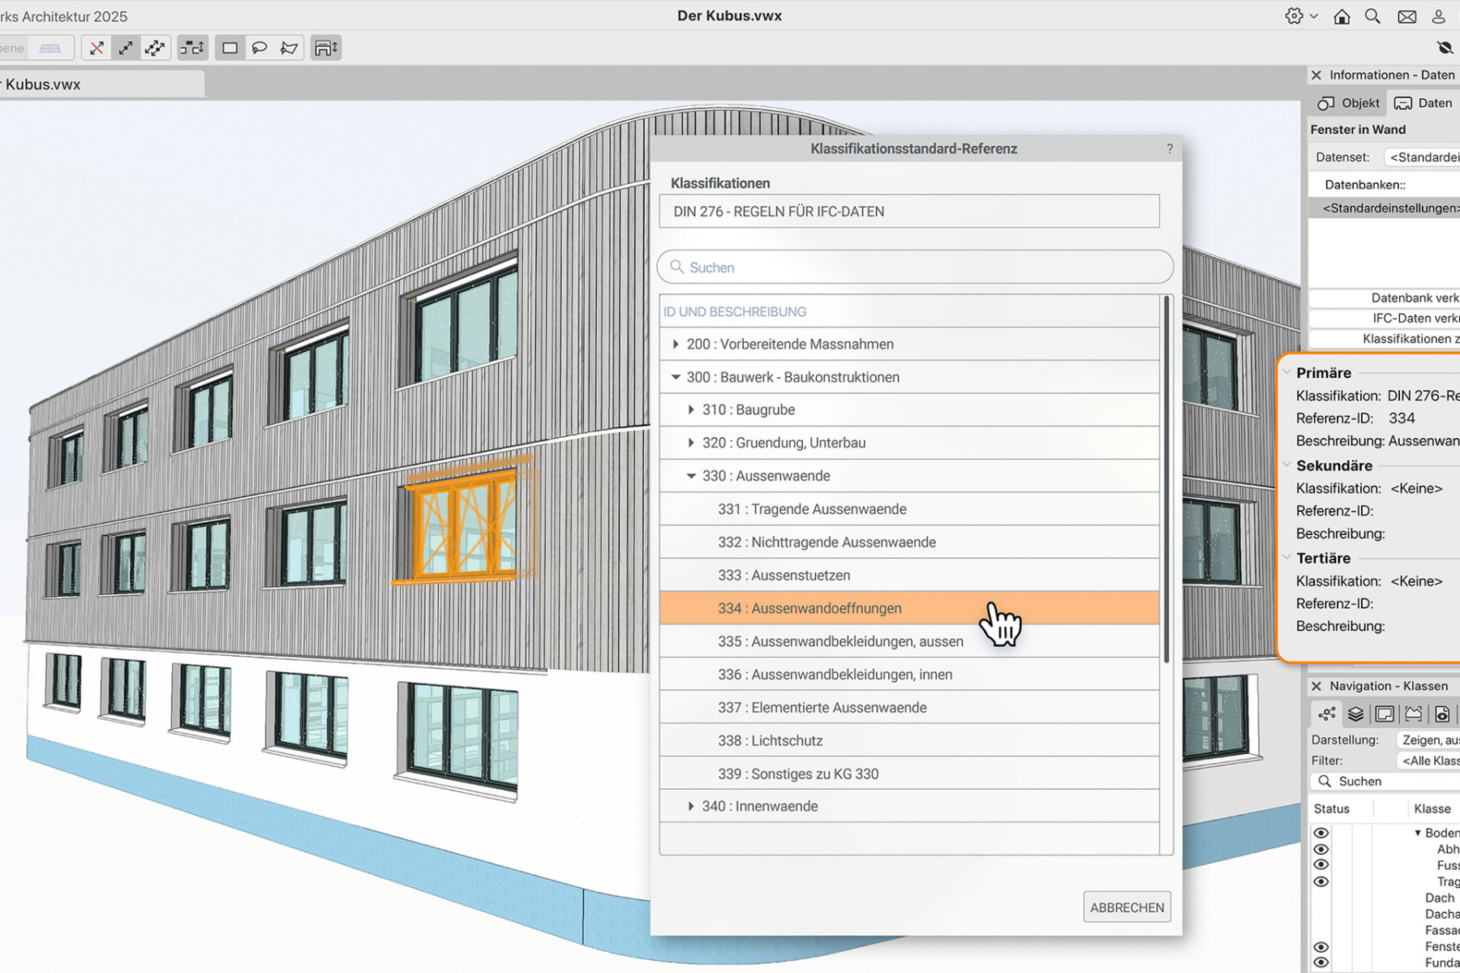Switch to the layers icon in Navigation panel
The width and height of the screenshot is (1460, 973).
[x=1355, y=714]
